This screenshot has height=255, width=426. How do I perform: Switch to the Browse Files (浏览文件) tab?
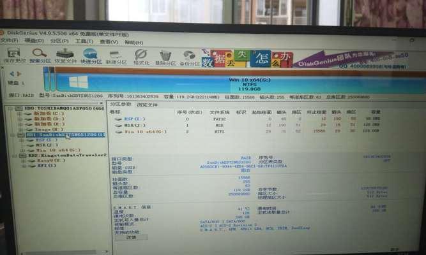click(x=146, y=104)
